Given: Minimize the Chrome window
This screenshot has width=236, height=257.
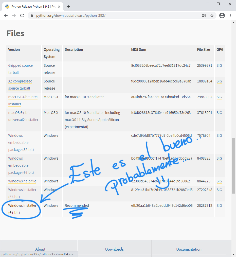Looking at the screenshot, I should pos(207,4).
